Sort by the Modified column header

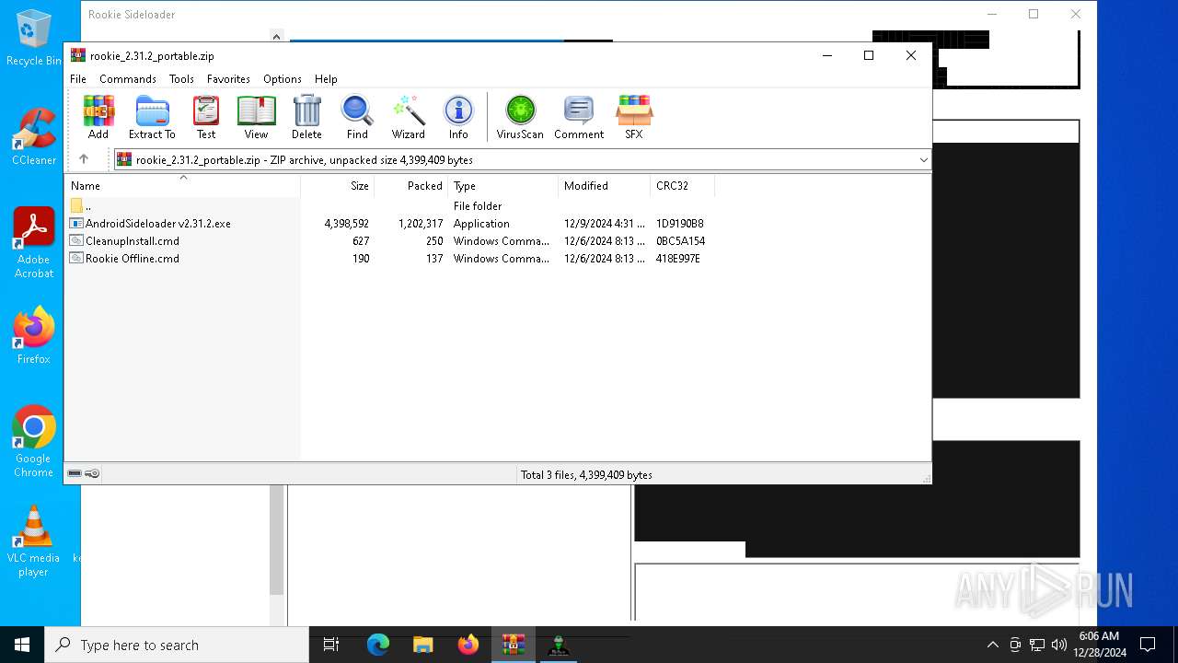tap(604, 186)
